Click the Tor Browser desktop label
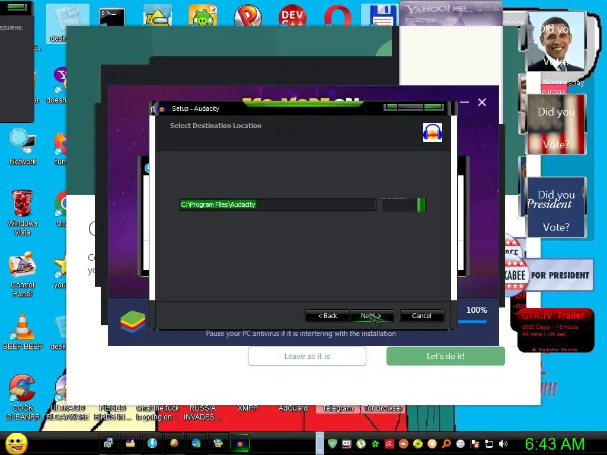Image resolution: width=607 pixels, height=455 pixels. pos(384,408)
